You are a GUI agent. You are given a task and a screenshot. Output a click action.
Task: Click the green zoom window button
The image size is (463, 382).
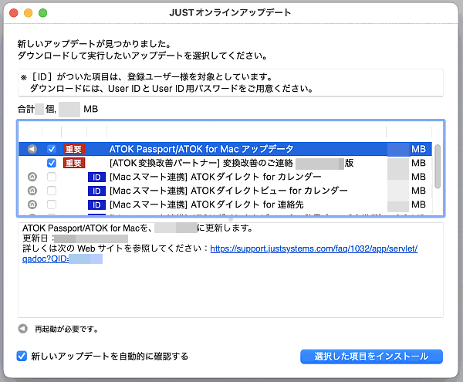[x=42, y=12]
